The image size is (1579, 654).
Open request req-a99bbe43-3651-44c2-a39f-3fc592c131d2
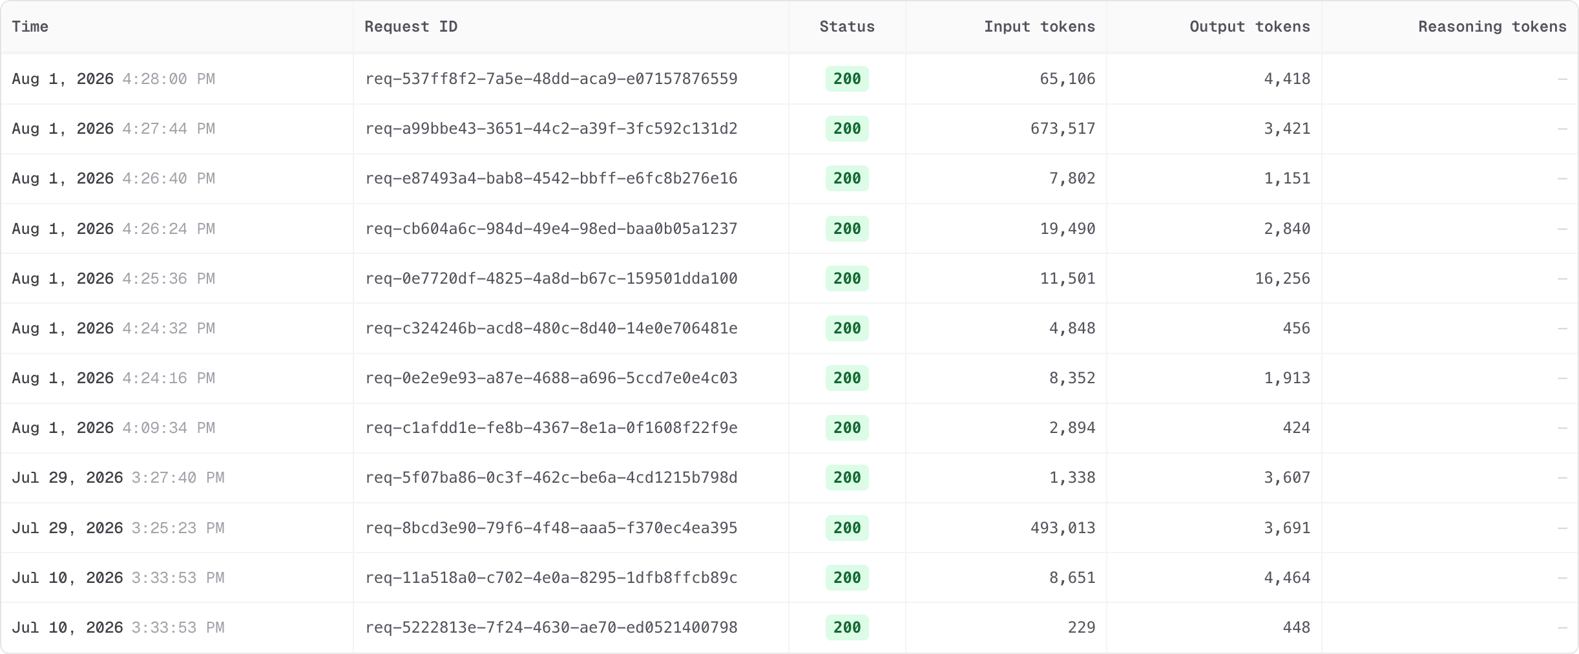coord(551,129)
